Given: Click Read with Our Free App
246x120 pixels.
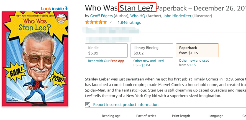Looking at the screenshot, I should 106,61.
